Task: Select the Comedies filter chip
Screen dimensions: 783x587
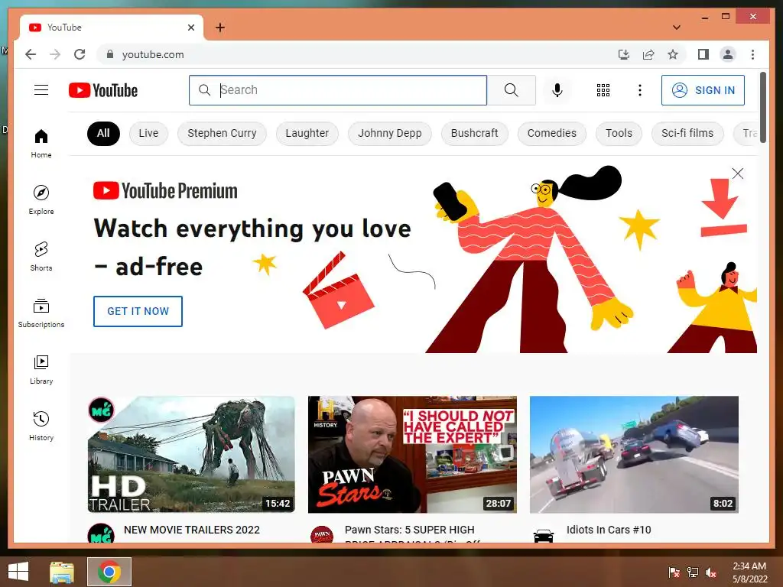Action: click(552, 133)
